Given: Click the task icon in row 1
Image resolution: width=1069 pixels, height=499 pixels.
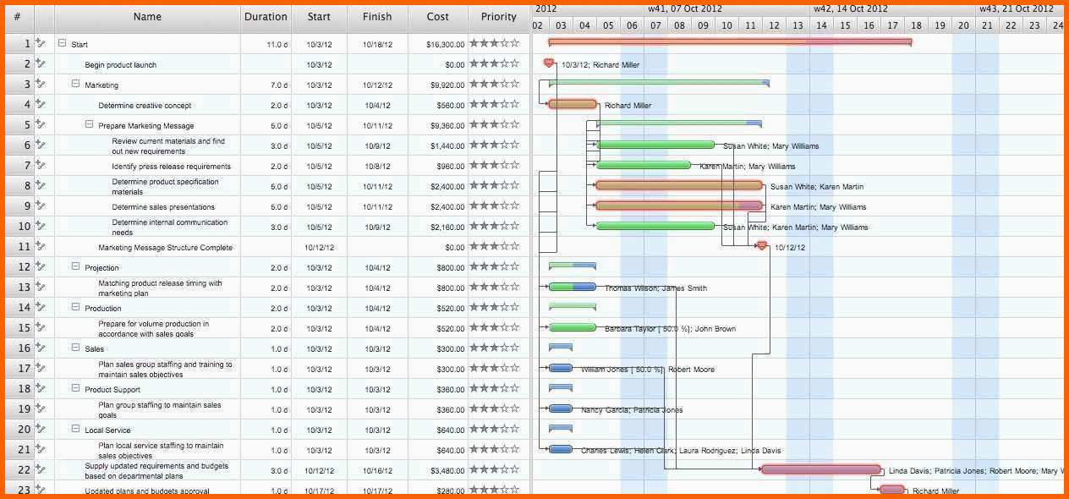Looking at the screenshot, I should (41, 43).
